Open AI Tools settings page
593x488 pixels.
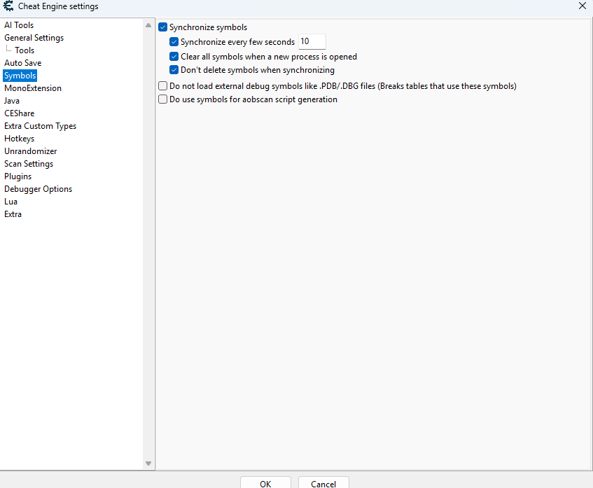click(19, 25)
